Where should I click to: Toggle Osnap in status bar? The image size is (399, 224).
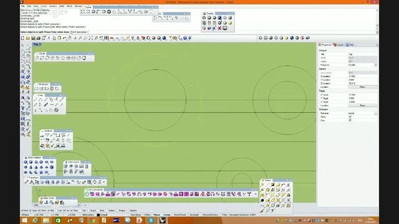pos(167,215)
